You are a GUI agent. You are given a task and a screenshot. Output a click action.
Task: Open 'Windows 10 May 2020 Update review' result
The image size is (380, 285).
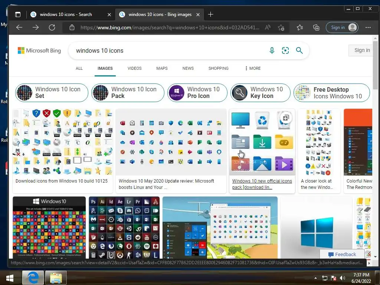point(166,184)
